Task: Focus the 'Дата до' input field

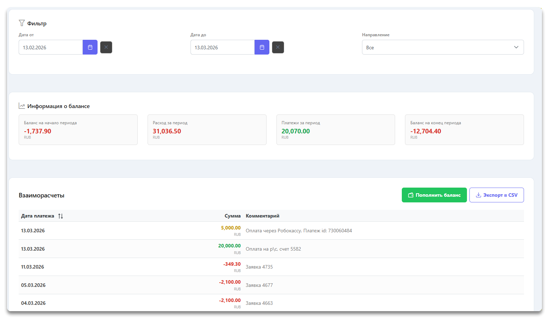Action: [222, 47]
